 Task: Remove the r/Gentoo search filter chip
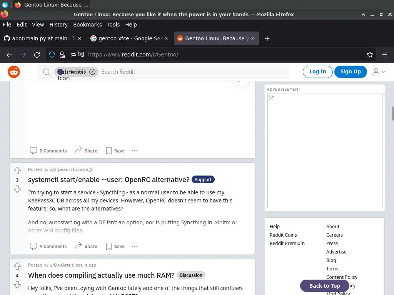coord(92,72)
